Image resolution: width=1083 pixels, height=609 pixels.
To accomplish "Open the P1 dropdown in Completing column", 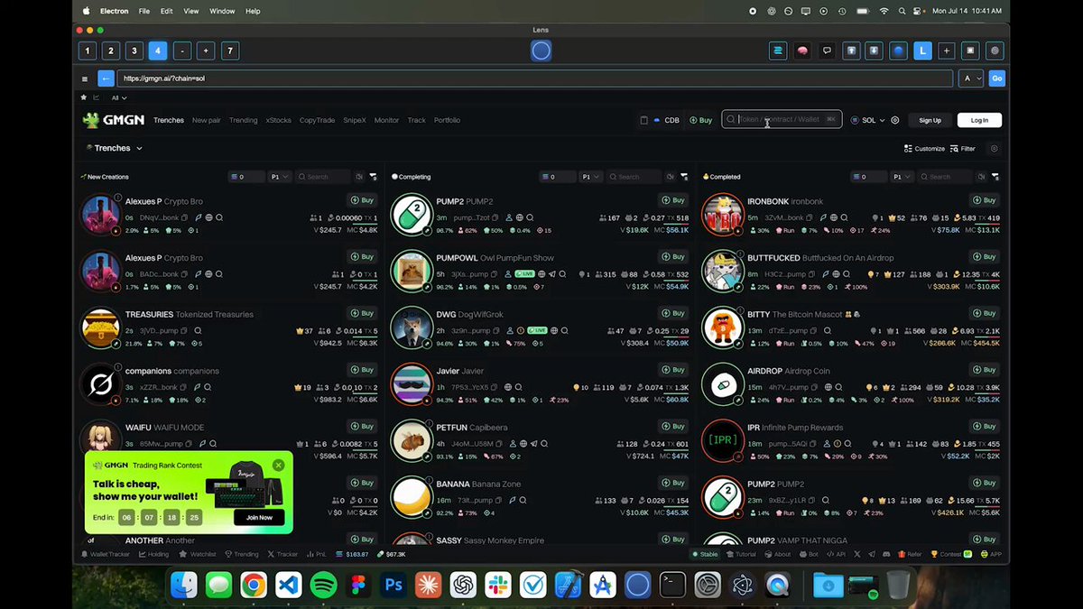I will (x=590, y=177).
